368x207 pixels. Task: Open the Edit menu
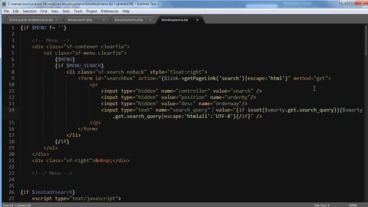pos(16,11)
